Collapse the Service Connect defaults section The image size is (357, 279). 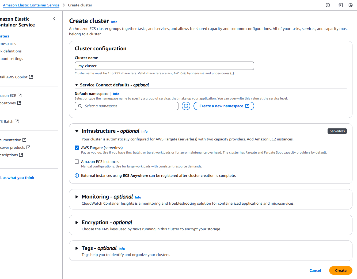77,85
